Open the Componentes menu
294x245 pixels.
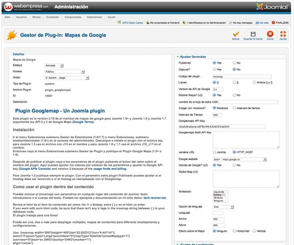click(73, 17)
